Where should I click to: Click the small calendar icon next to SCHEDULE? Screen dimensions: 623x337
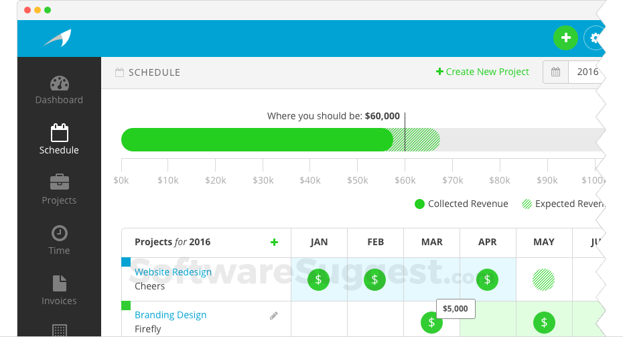click(x=119, y=72)
